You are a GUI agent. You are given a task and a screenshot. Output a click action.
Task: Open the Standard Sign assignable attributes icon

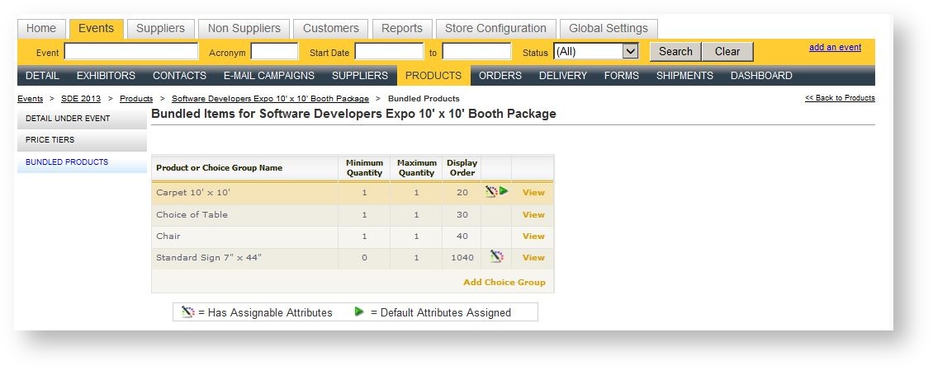[495, 257]
